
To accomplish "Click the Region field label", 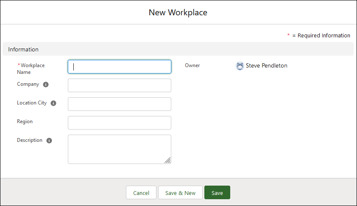I will (25, 121).
